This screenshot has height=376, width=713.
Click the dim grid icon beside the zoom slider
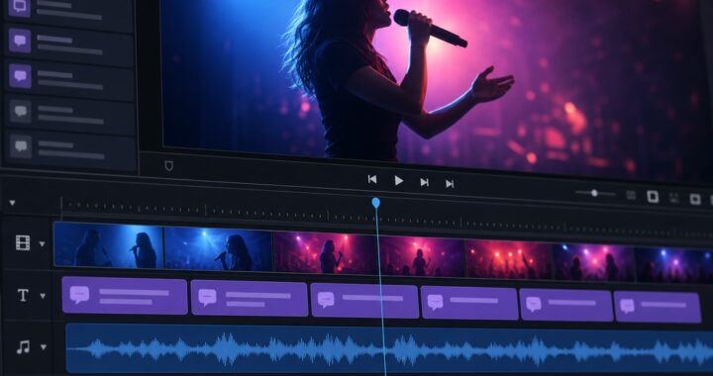point(631,195)
